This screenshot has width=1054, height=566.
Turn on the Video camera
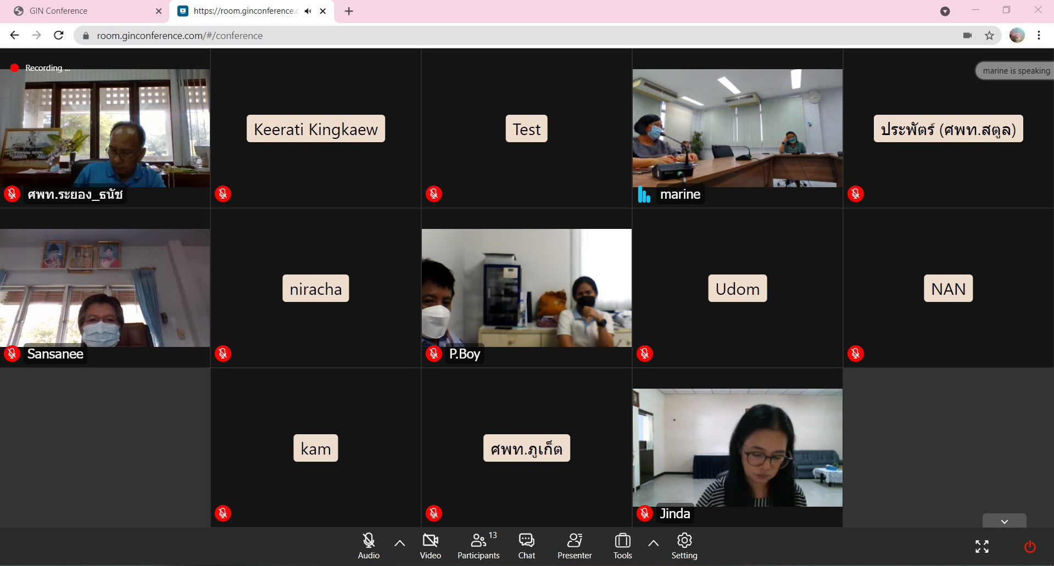click(x=430, y=546)
